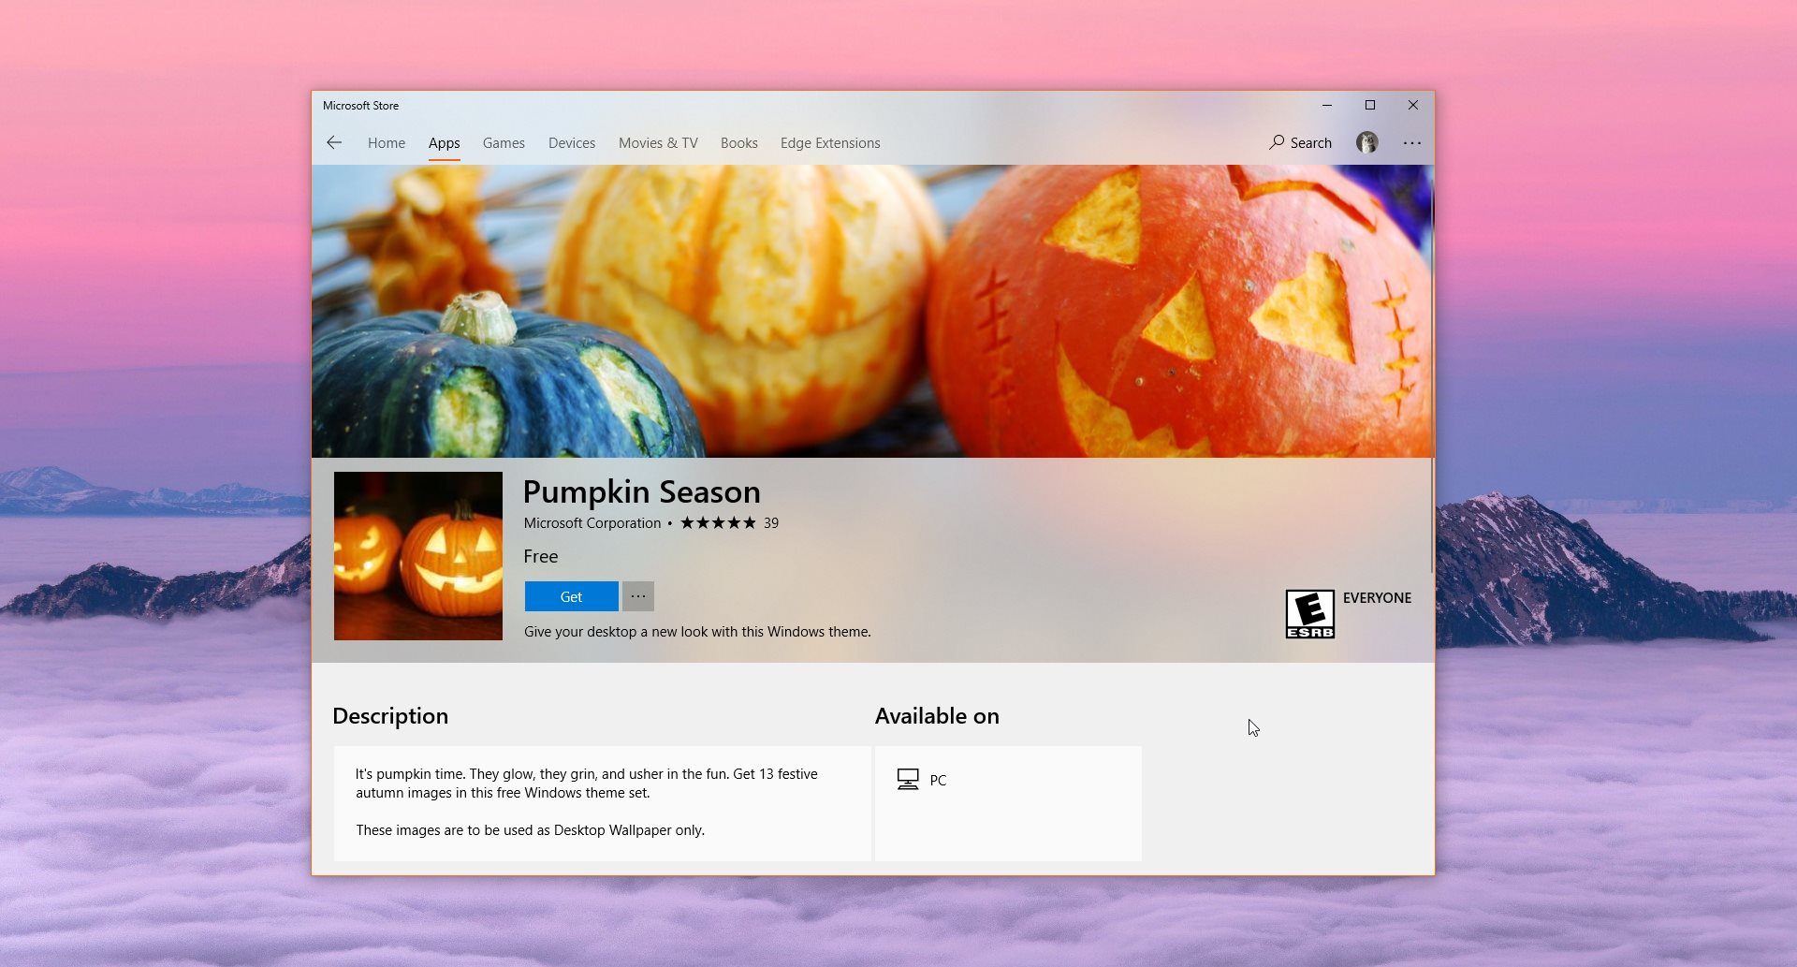Click the EVERYONE rating label

(1377, 598)
